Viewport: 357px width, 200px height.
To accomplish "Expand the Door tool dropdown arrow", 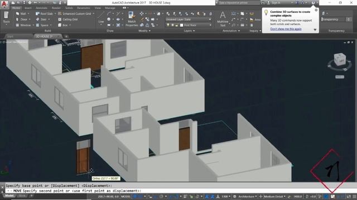I will [30, 19].
